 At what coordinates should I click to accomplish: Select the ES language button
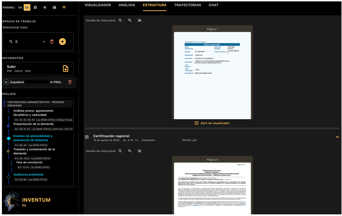[x=27, y=7]
